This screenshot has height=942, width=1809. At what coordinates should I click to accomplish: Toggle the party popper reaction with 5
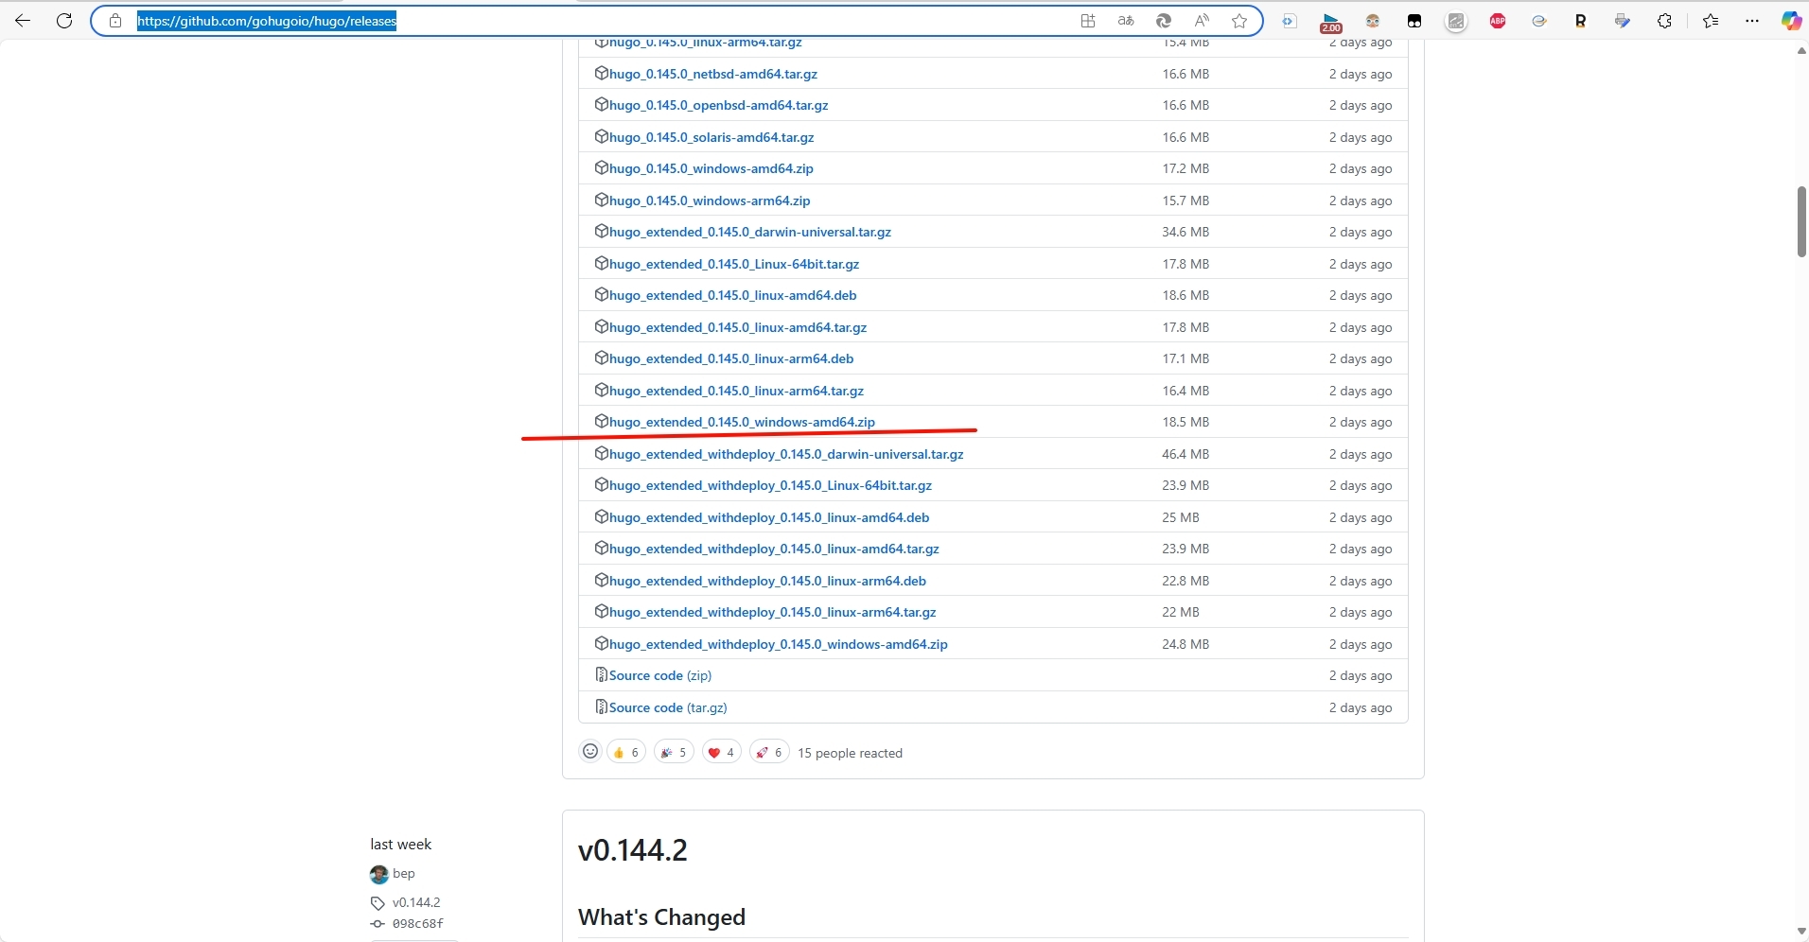coord(674,753)
